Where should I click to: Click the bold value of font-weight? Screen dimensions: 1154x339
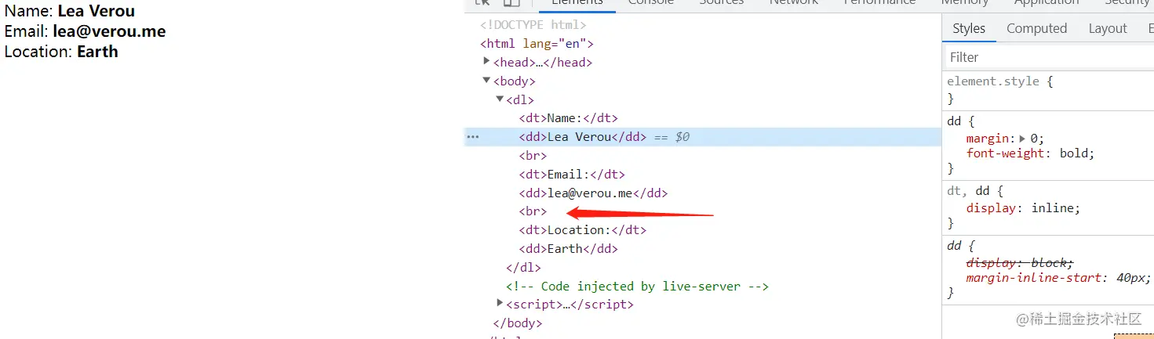tap(1073, 153)
